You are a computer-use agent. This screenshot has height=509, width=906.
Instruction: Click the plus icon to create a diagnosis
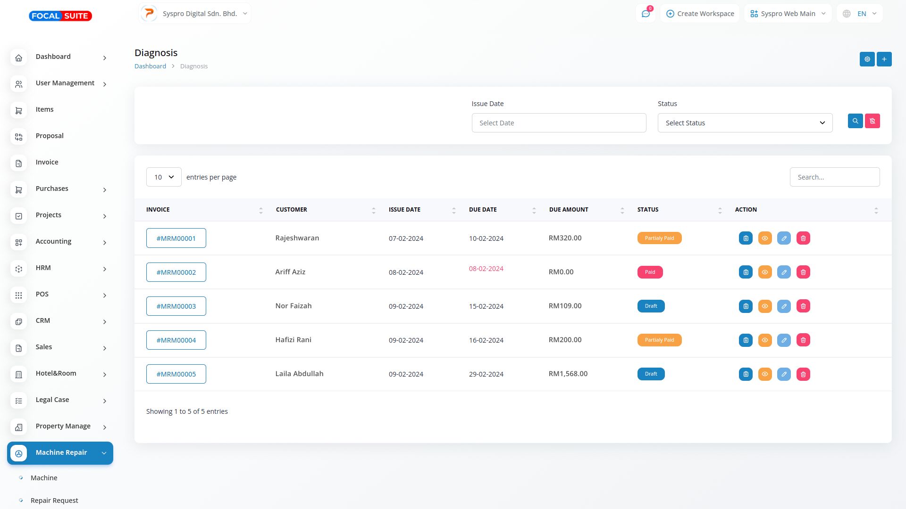pyautogui.click(x=884, y=59)
